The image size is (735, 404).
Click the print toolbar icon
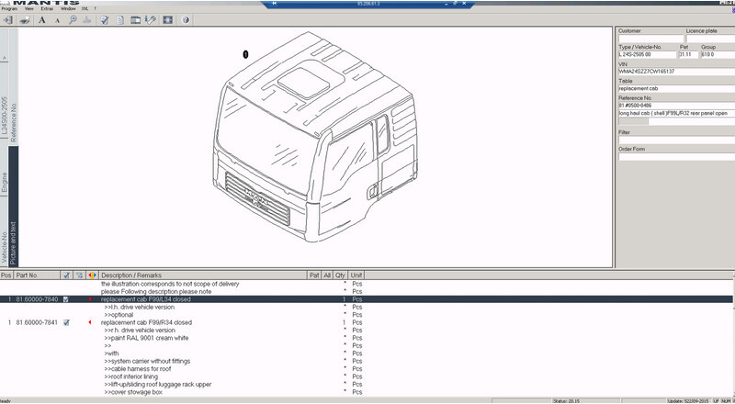pyautogui.click(x=25, y=20)
